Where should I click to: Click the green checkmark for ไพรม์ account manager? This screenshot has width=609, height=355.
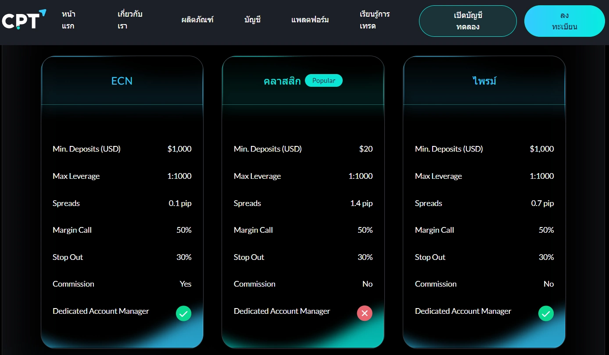point(546,313)
